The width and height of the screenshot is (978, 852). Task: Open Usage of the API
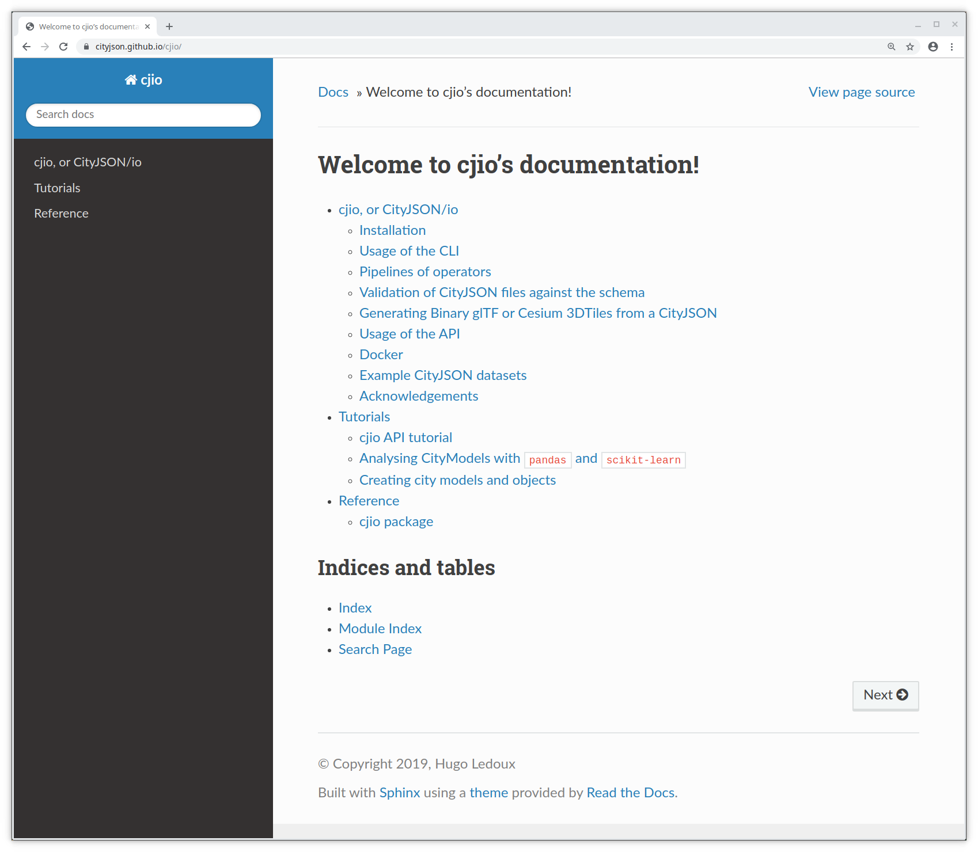[x=410, y=334]
